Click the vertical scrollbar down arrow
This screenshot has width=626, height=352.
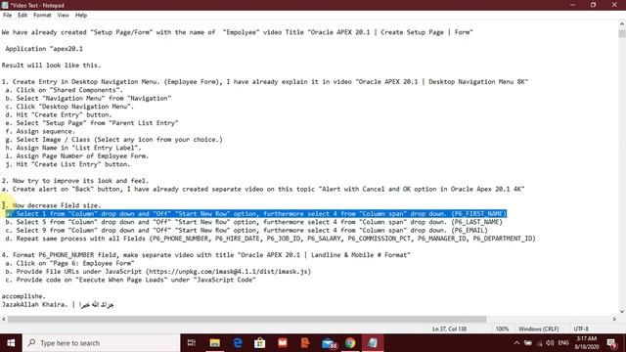click(x=622, y=312)
